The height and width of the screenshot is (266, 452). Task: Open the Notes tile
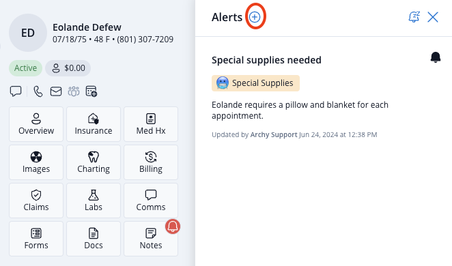151,239
